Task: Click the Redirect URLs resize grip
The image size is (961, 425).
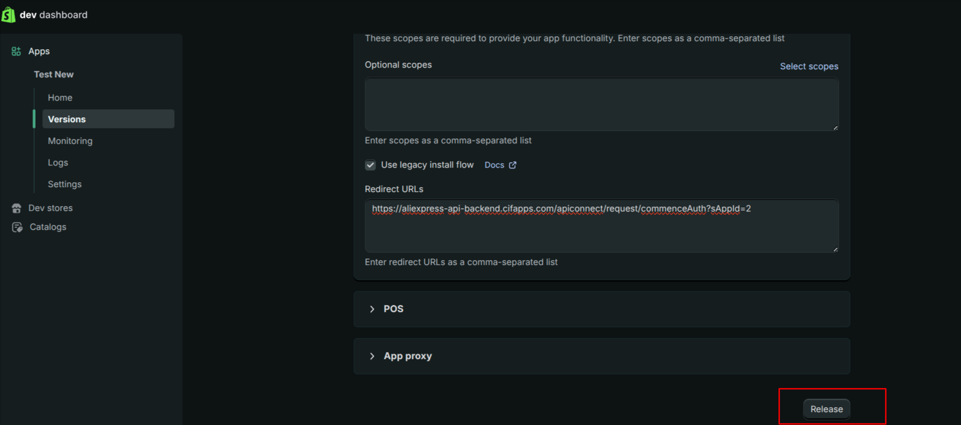Action: [x=835, y=249]
